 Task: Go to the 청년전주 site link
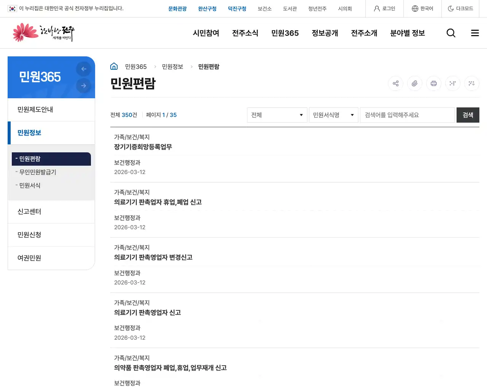click(317, 8)
